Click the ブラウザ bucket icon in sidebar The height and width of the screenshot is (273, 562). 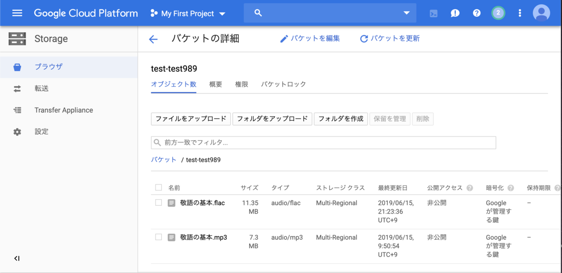tap(17, 67)
